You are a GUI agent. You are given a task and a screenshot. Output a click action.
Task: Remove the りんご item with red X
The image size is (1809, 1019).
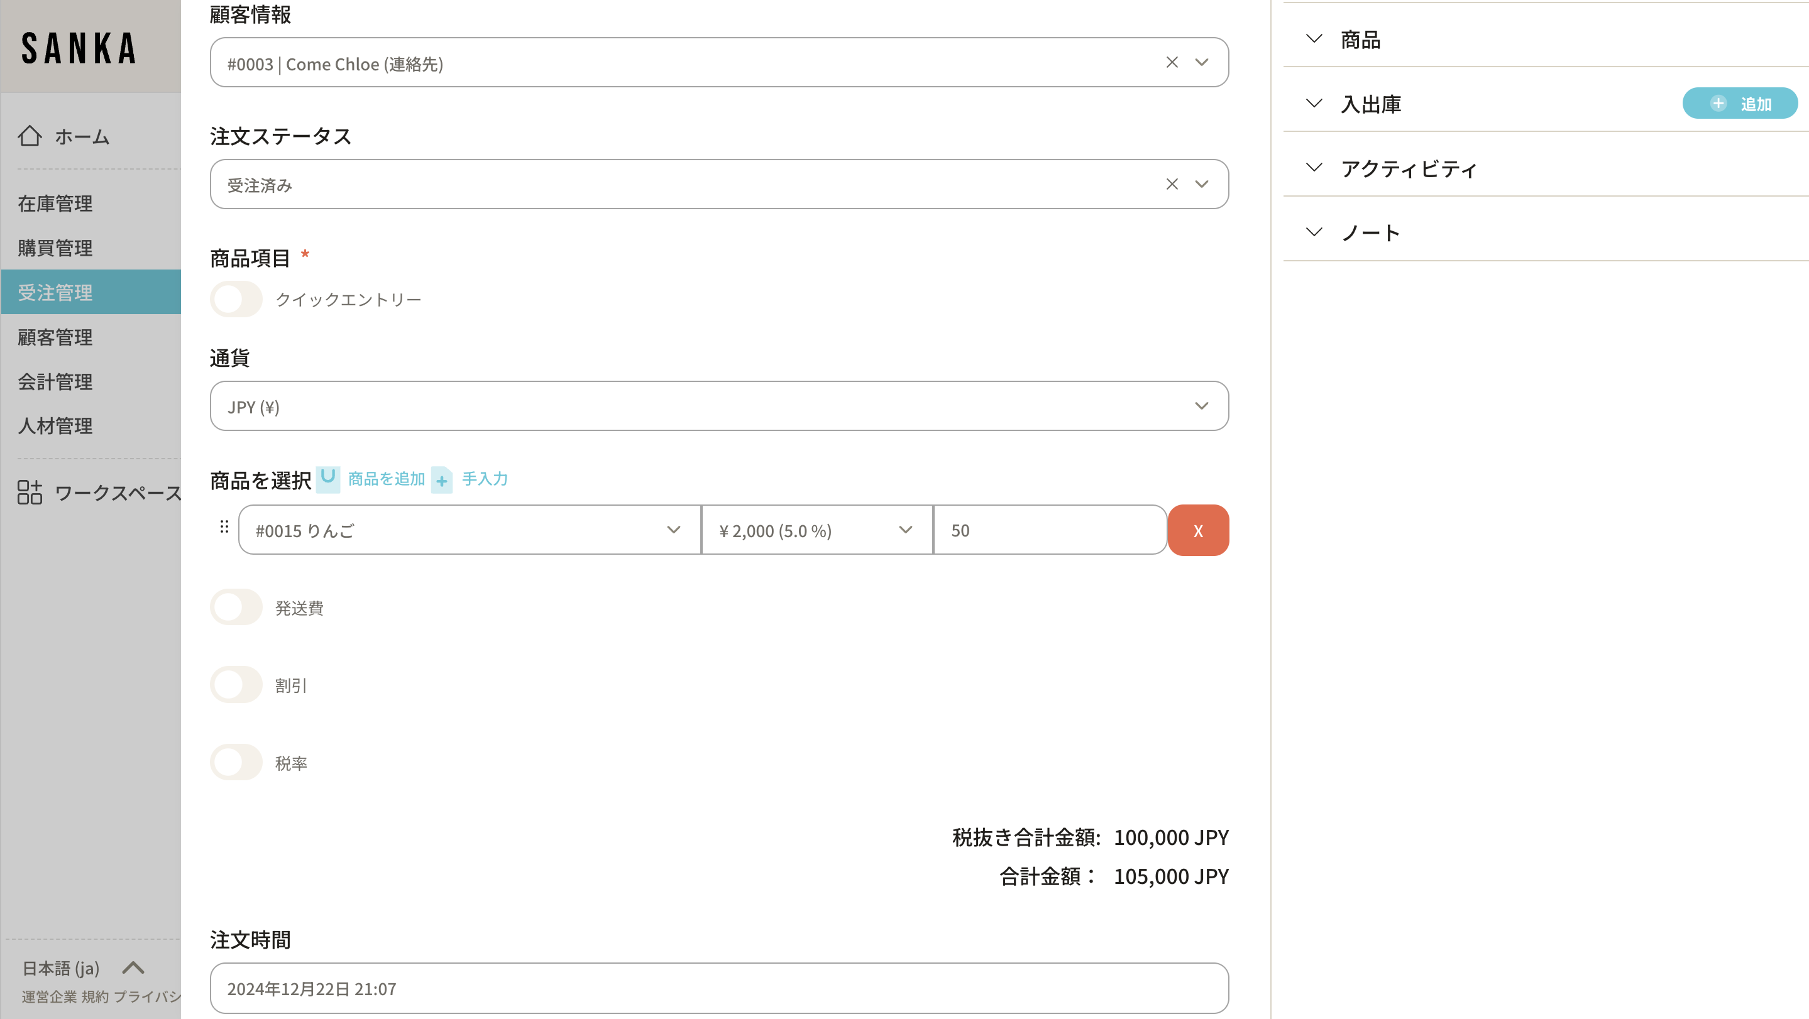(x=1198, y=531)
